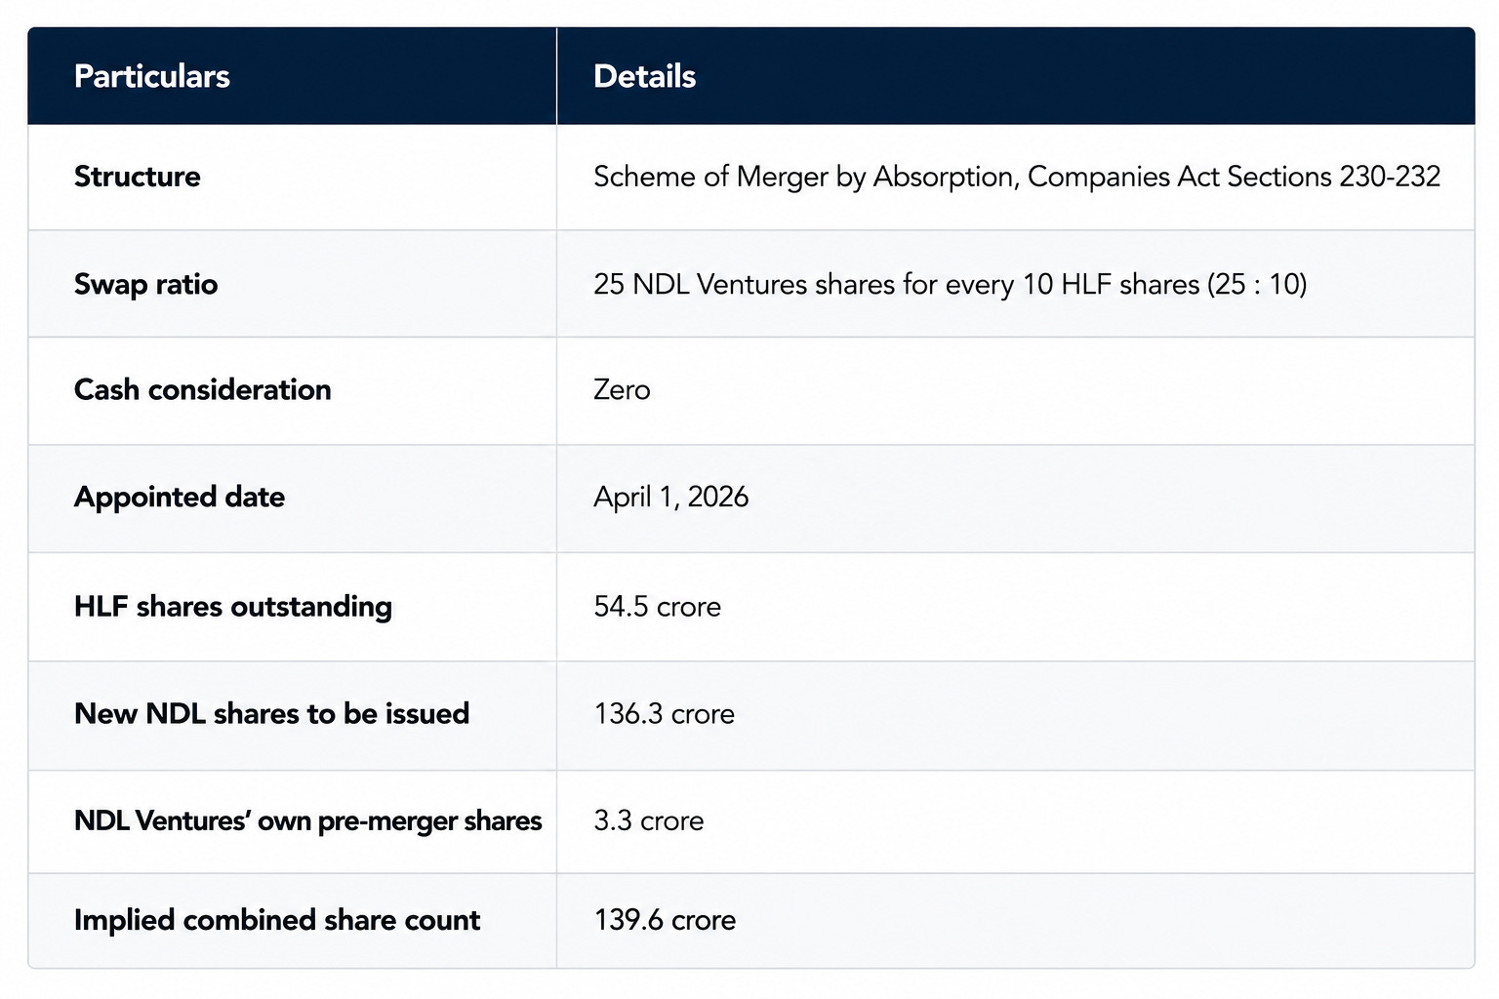The image size is (1499, 999).
Task: Click the 'Particulars' column header
Action: point(152,76)
